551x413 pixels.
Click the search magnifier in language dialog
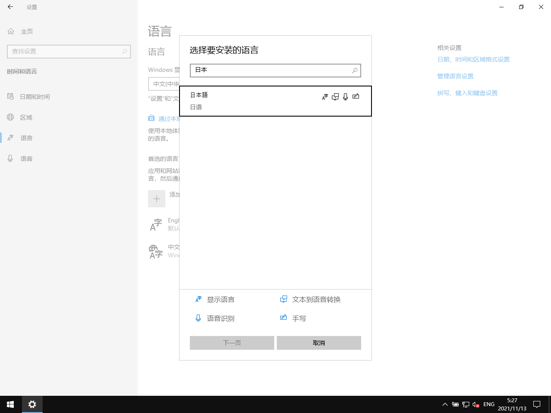pyautogui.click(x=355, y=71)
